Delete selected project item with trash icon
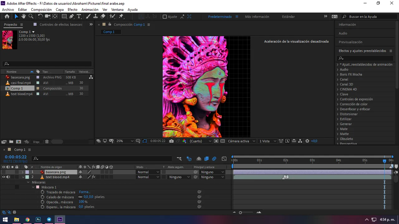This screenshot has height=224, width=399. (x=47, y=142)
